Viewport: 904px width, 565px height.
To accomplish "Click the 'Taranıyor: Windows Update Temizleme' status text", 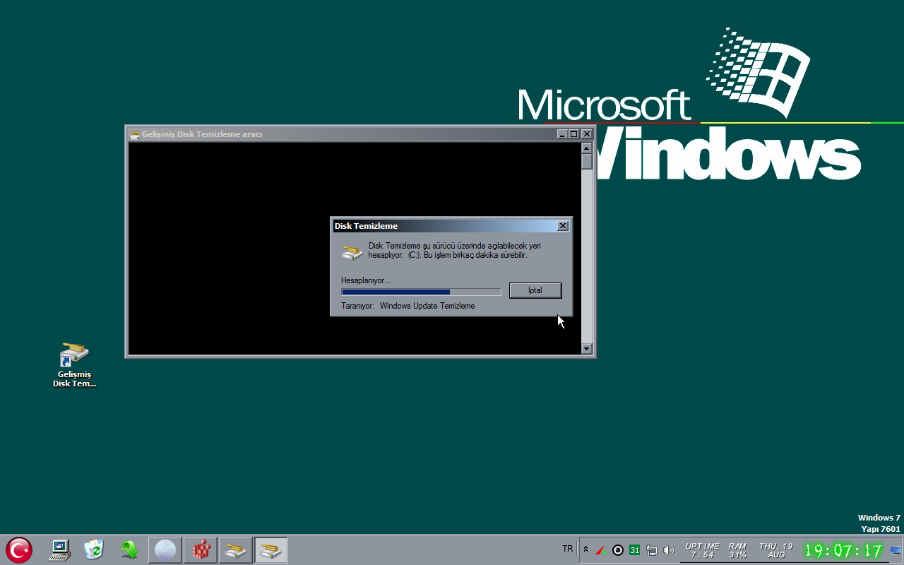I will point(408,306).
